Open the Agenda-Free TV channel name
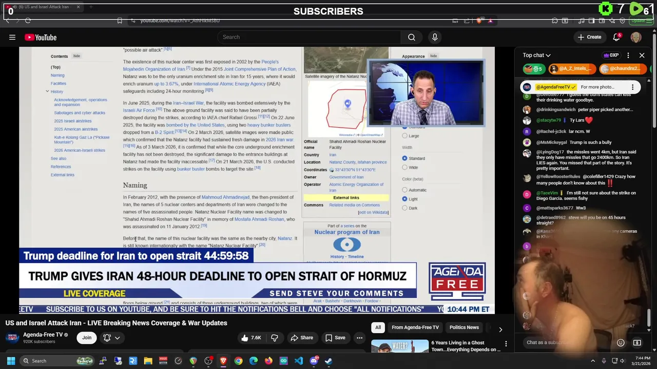Screen dimensions: 657x369 [x=43, y=335]
